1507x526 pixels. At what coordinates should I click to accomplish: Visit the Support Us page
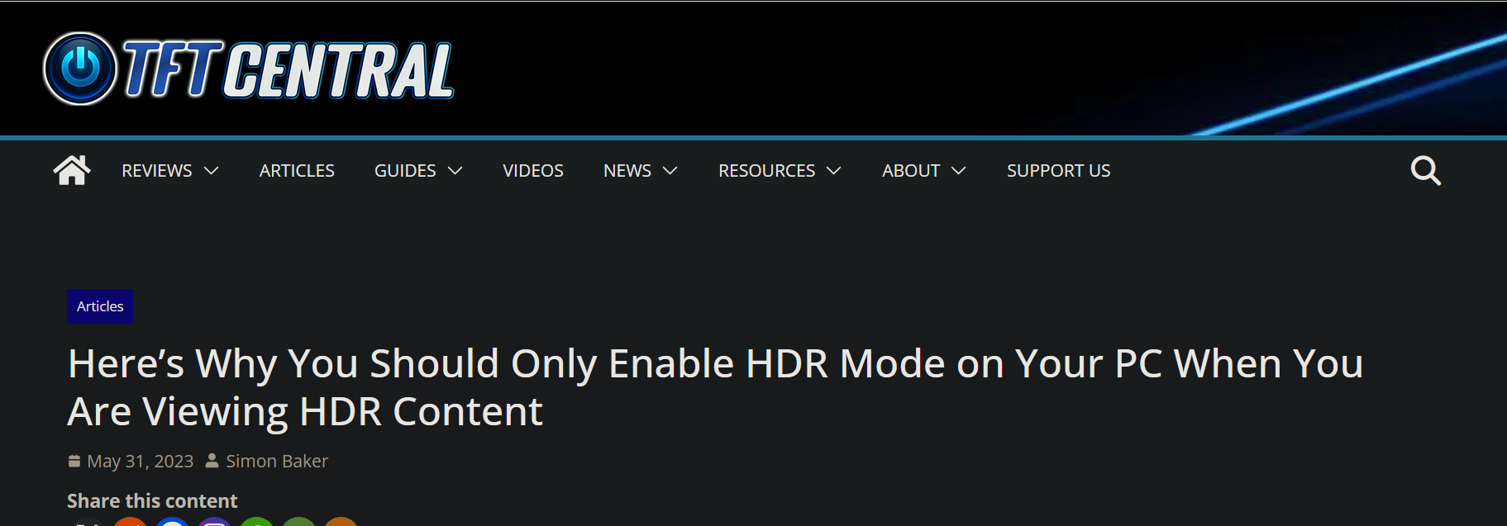click(x=1058, y=171)
